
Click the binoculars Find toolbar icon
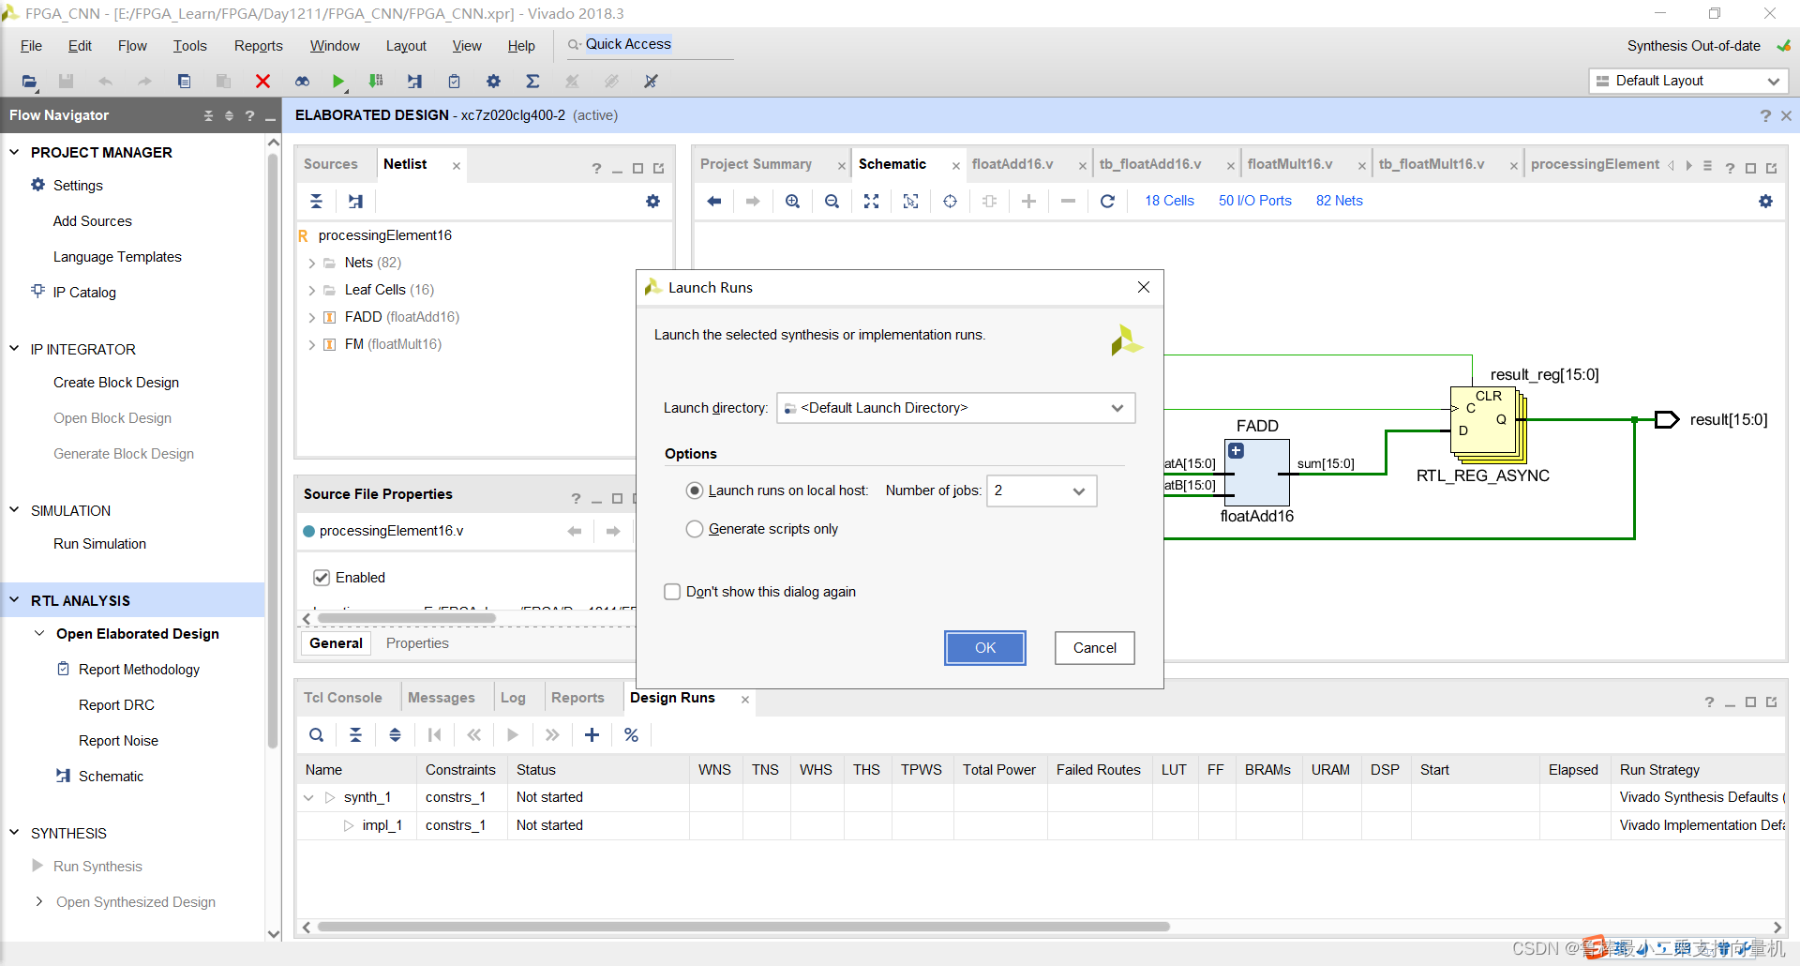tap(302, 82)
